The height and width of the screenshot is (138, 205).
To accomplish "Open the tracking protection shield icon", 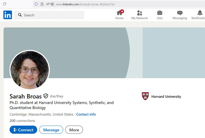I will pyautogui.click(x=36, y=4).
